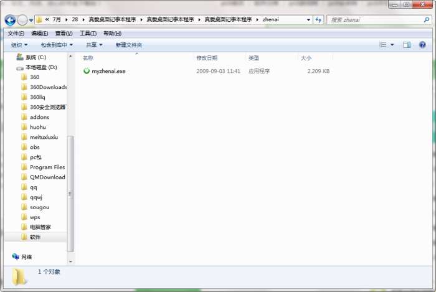Select the 软件 folder
Screen dimensions: 436x292
point(35,237)
